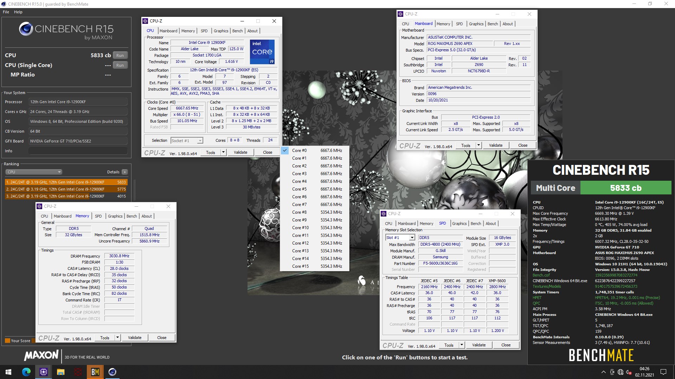This screenshot has width=675, height=379.
Task: Choose Core #1 in the core list
Action: [315, 158]
